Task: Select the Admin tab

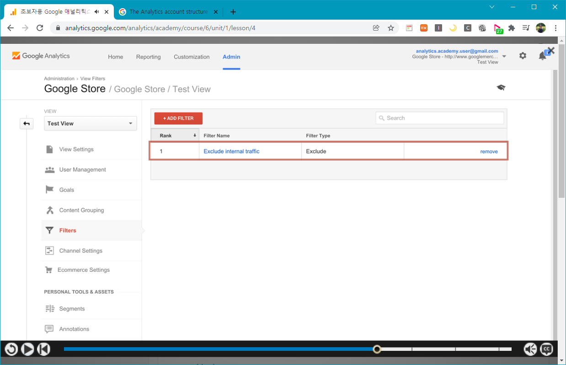Action: click(231, 57)
